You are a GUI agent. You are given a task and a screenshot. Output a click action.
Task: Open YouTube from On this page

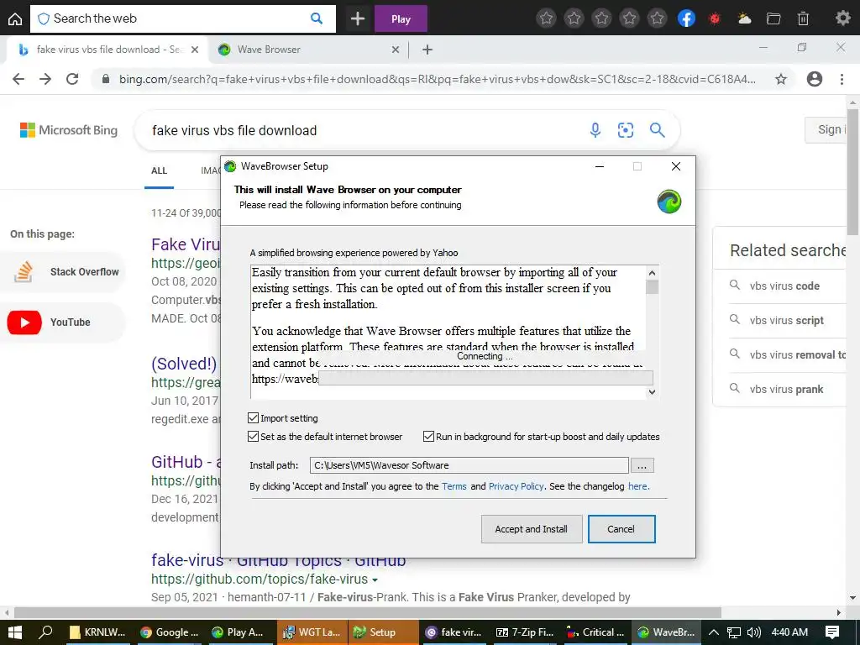64,322
